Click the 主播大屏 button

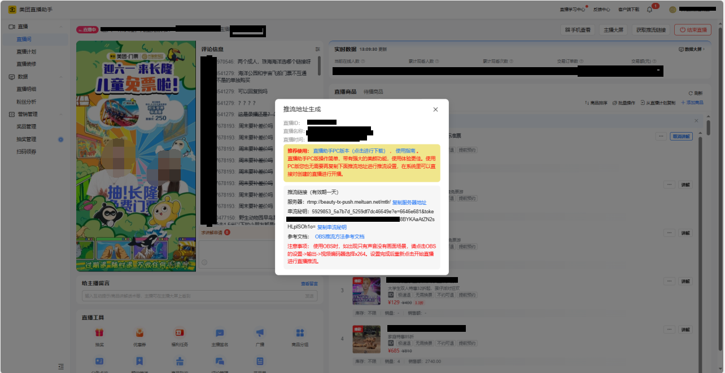(614, 30)
